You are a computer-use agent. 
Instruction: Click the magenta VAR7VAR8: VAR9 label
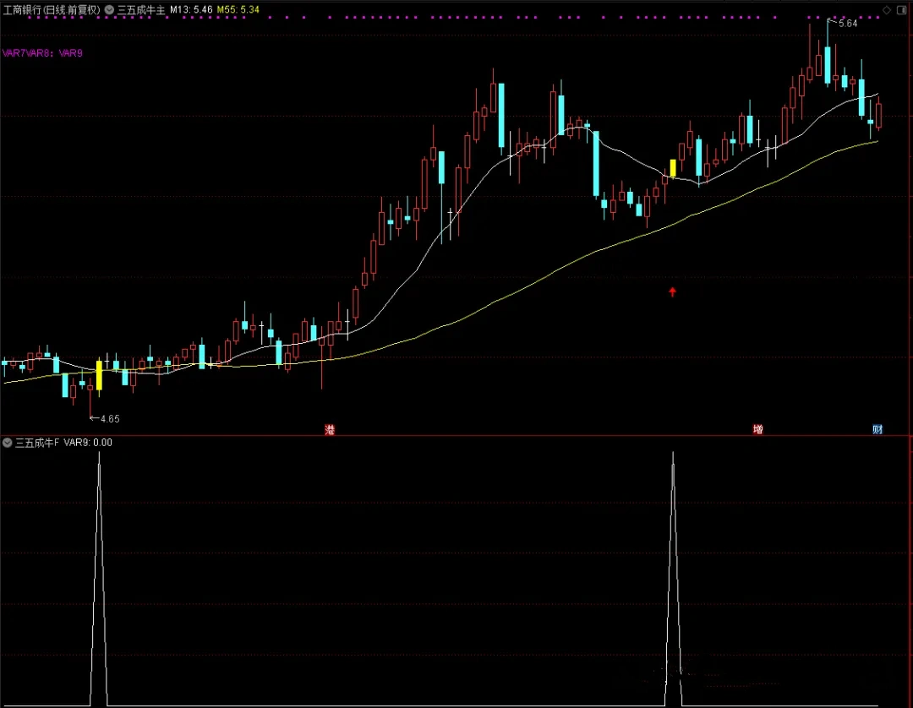tap(43, 53)
